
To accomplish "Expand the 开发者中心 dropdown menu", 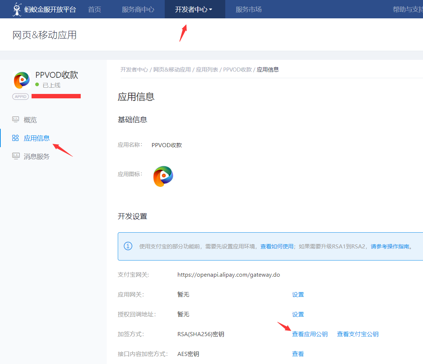I will (x=194, y=10).
